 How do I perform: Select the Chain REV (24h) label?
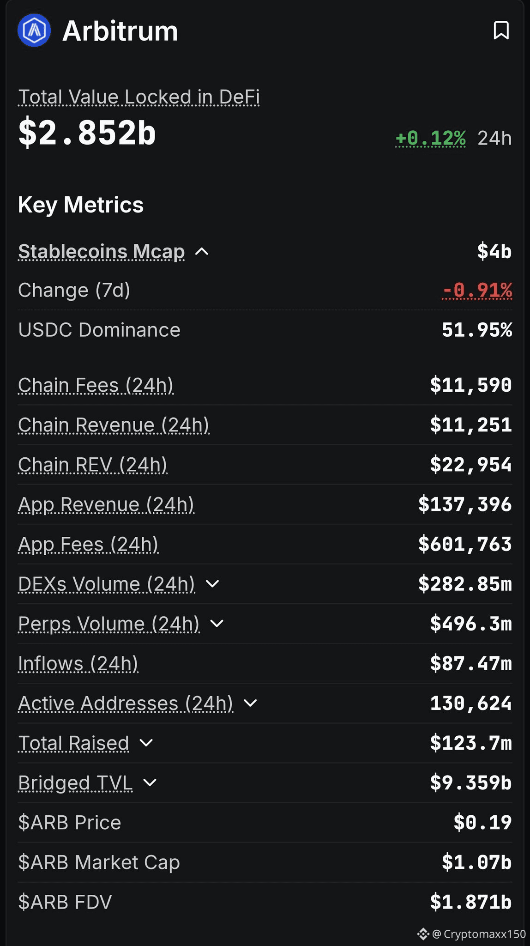pyautogui.click(x=92, y=465)
